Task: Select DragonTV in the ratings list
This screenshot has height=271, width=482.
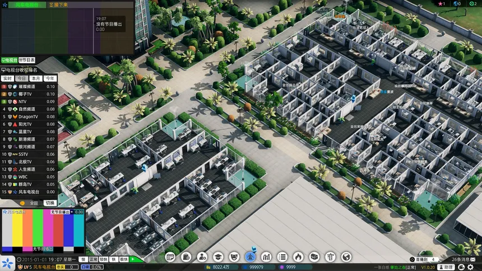Action: (x=29, y=117)
